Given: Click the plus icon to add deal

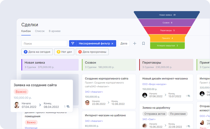Looking at the screenshot, I should (x=135, y=43).
